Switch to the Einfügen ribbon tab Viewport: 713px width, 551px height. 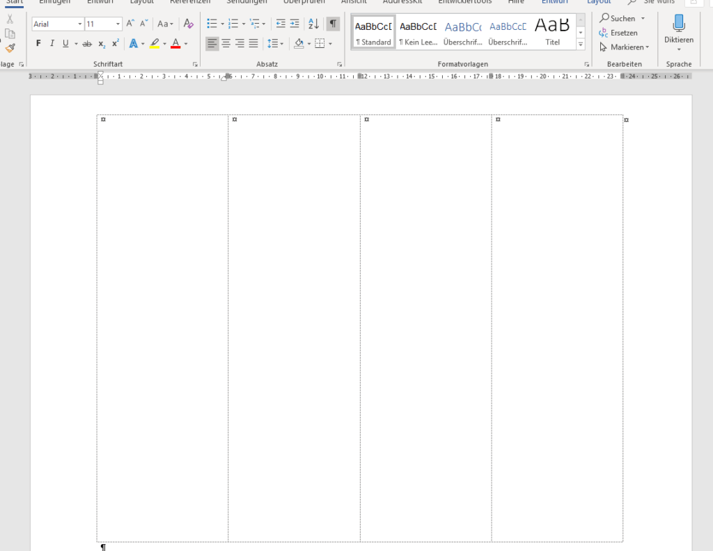click(x=54, y=2)
